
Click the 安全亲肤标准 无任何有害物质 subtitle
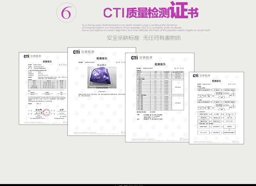tap(144, 38)
